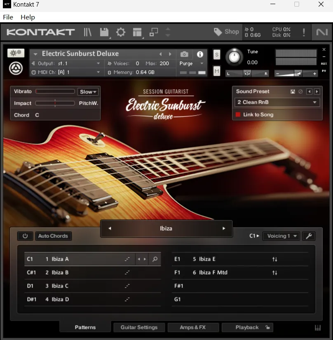The width and height of the screenshot is (333, 340).
Task: Open the Vibrato Slow speed dropdown
Action: [88, 92]
